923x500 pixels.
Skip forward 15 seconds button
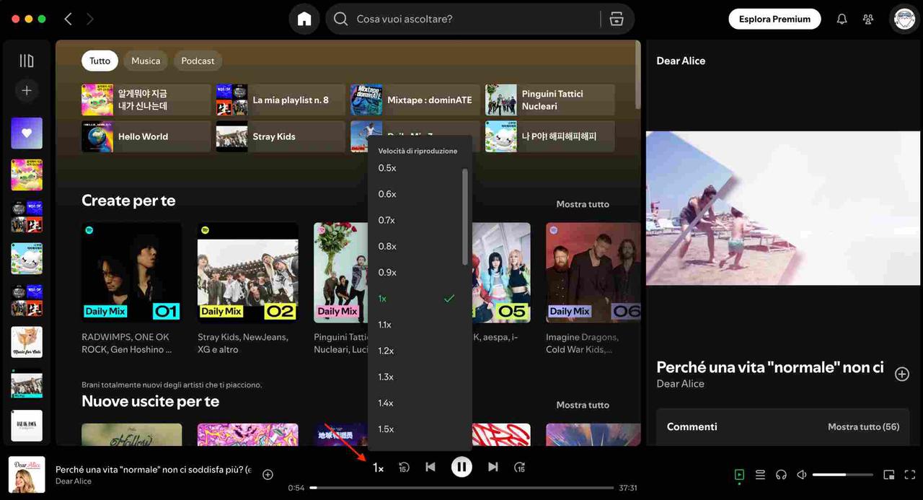[x=519, y=468]
